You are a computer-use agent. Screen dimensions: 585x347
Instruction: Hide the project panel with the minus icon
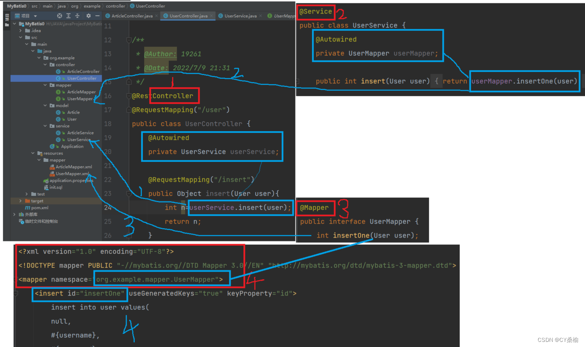(97, 16)
